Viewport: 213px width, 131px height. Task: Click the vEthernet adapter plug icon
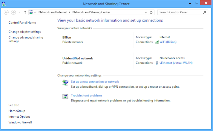point(157,63)
